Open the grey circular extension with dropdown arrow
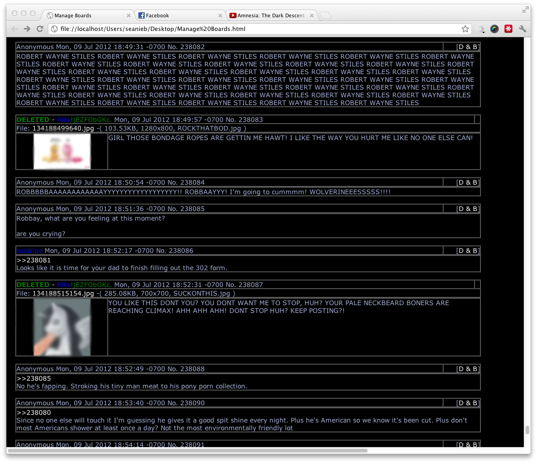 481,29
